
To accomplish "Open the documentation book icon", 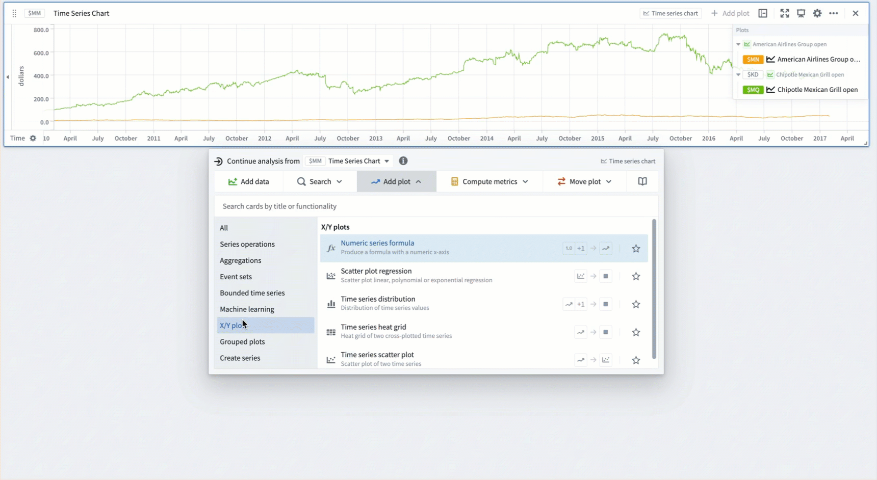I will tap(642, 181).
